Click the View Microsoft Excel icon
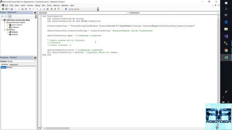This screenshot has height=130, width=232. click(x=3, y=9)
